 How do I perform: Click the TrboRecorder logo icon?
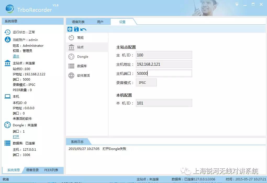[10, 9]
